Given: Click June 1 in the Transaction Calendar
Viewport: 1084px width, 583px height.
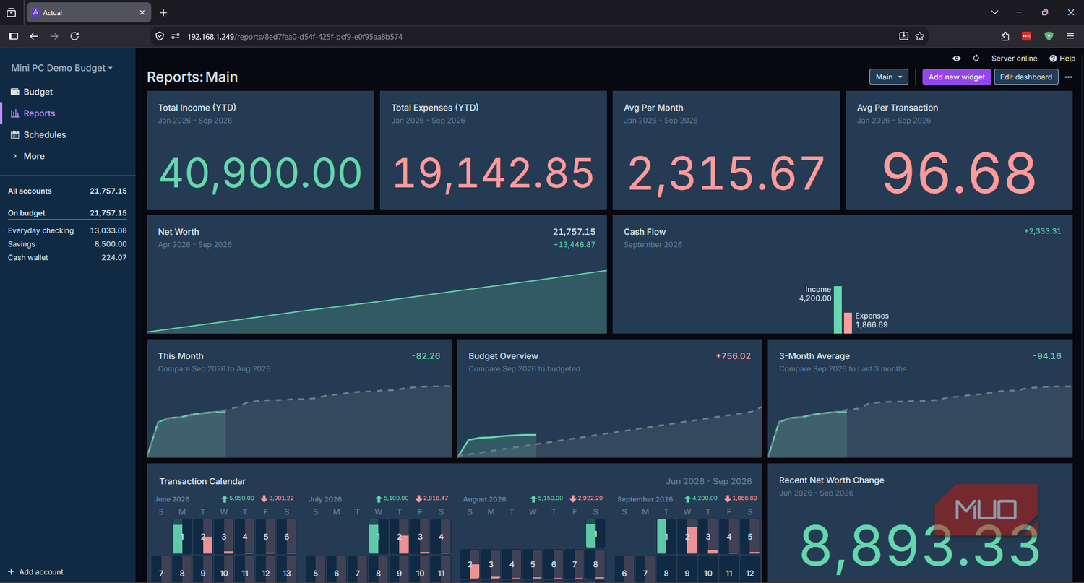Looking at the screenshot, I should (182, 537).
